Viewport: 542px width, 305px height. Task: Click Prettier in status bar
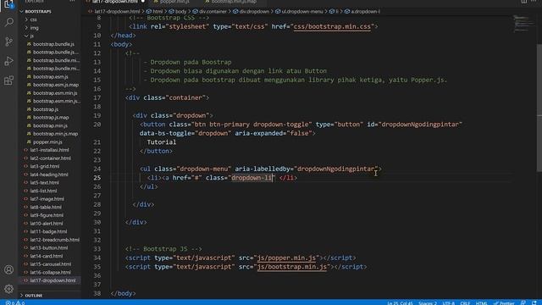[x=504, y=303]
